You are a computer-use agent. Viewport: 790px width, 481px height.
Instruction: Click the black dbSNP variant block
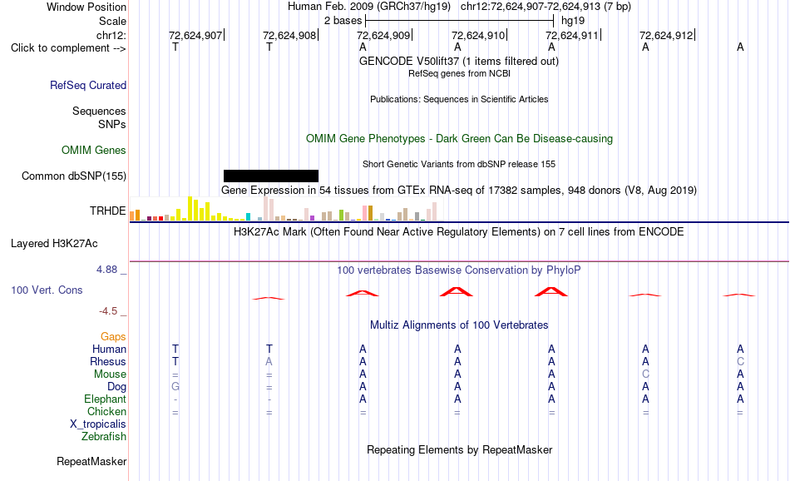(271, 176)
